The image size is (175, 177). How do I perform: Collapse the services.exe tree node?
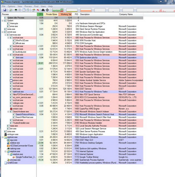pyautogui.click(x=5, y=35)
